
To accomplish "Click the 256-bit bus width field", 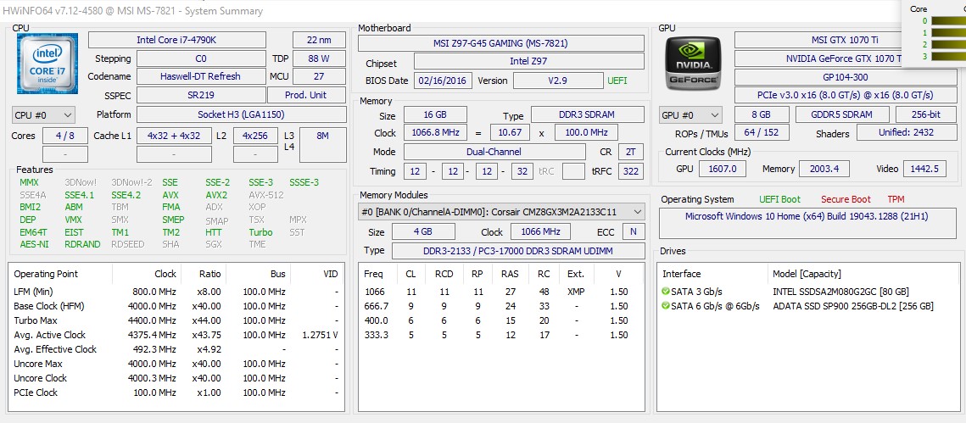I will [x=926, y=114].
